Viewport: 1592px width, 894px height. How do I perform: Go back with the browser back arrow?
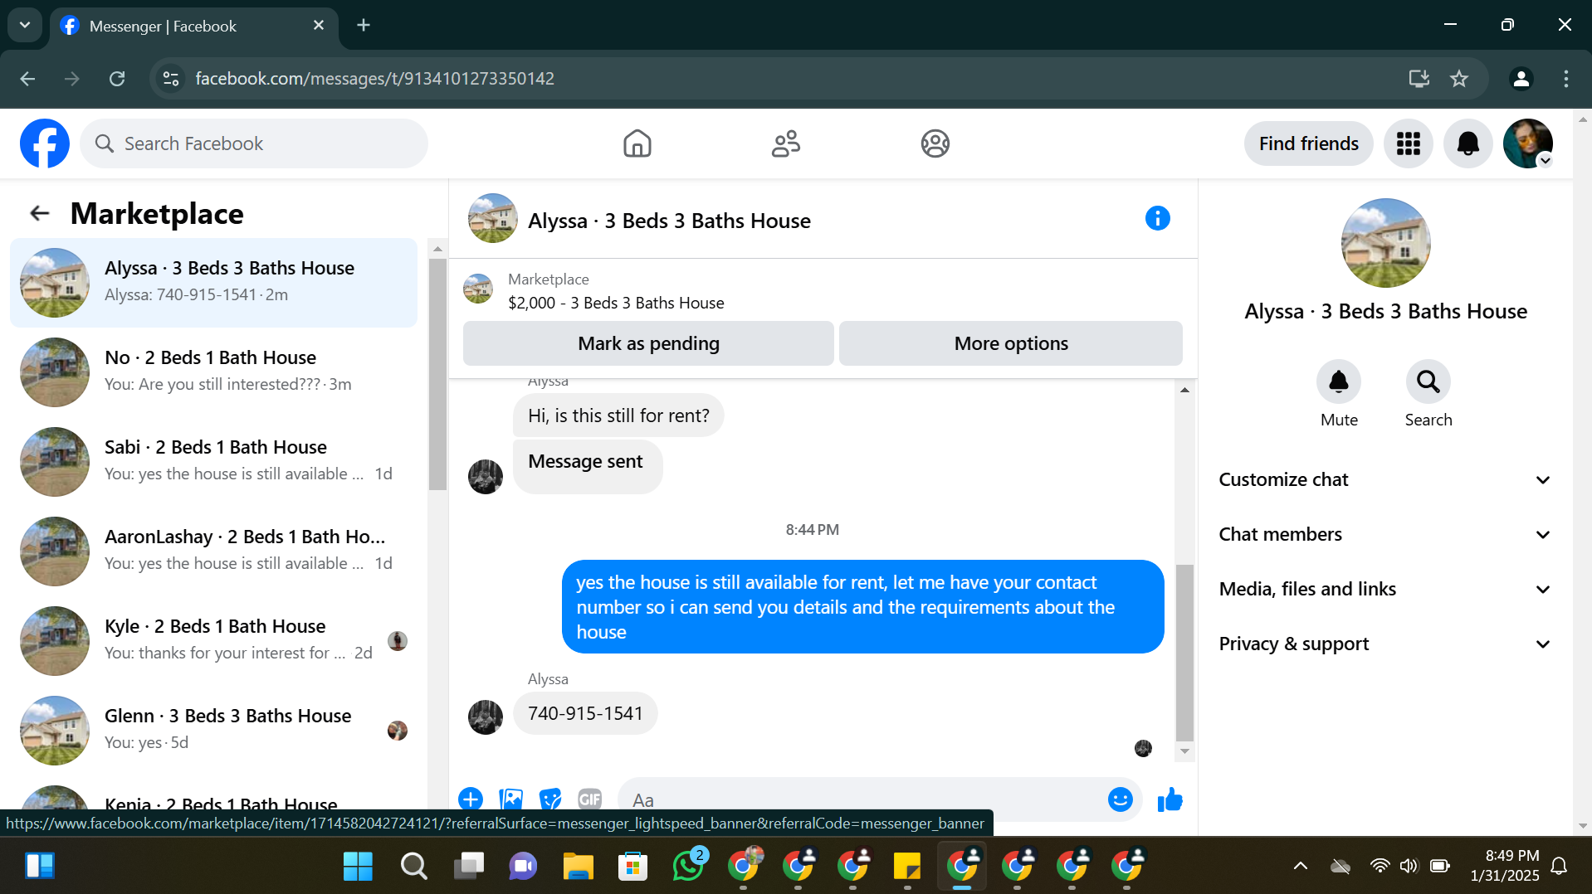coord(27,79)
